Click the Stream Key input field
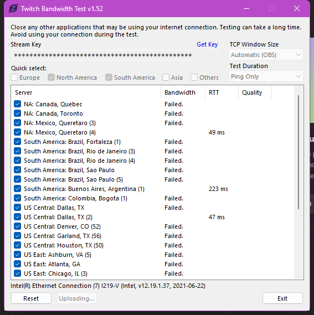This screenshot has height=315, width=314. 114,55
